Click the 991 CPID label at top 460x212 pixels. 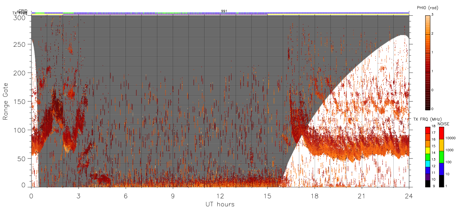tap(224, 11)
